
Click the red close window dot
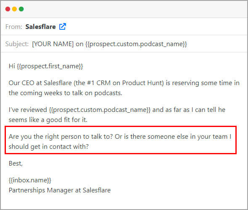8,9
